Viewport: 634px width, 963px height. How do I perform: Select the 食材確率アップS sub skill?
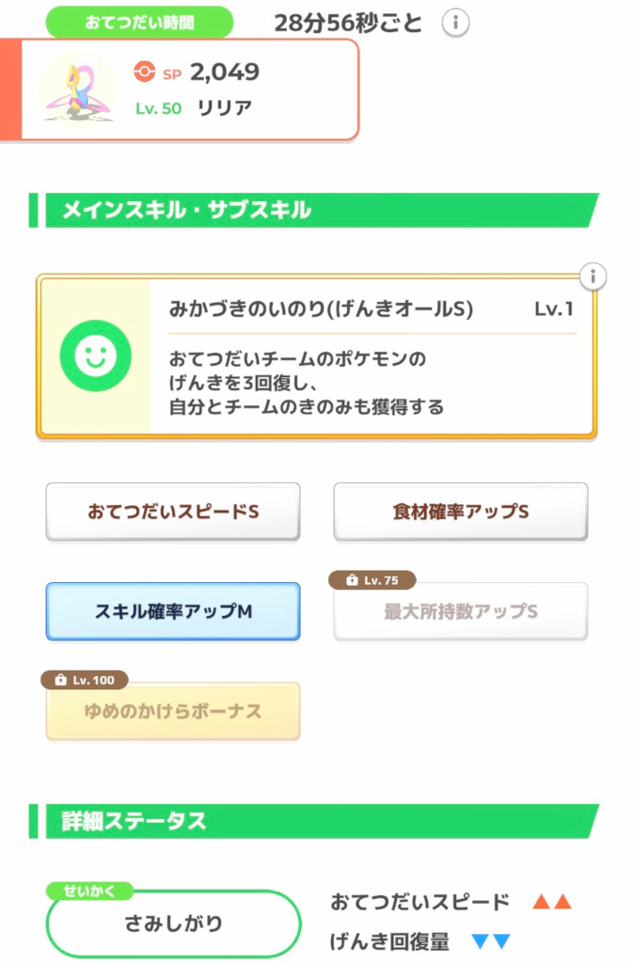point(461,512)
